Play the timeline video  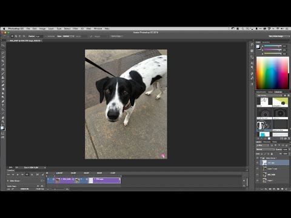(x=18, y=174)
